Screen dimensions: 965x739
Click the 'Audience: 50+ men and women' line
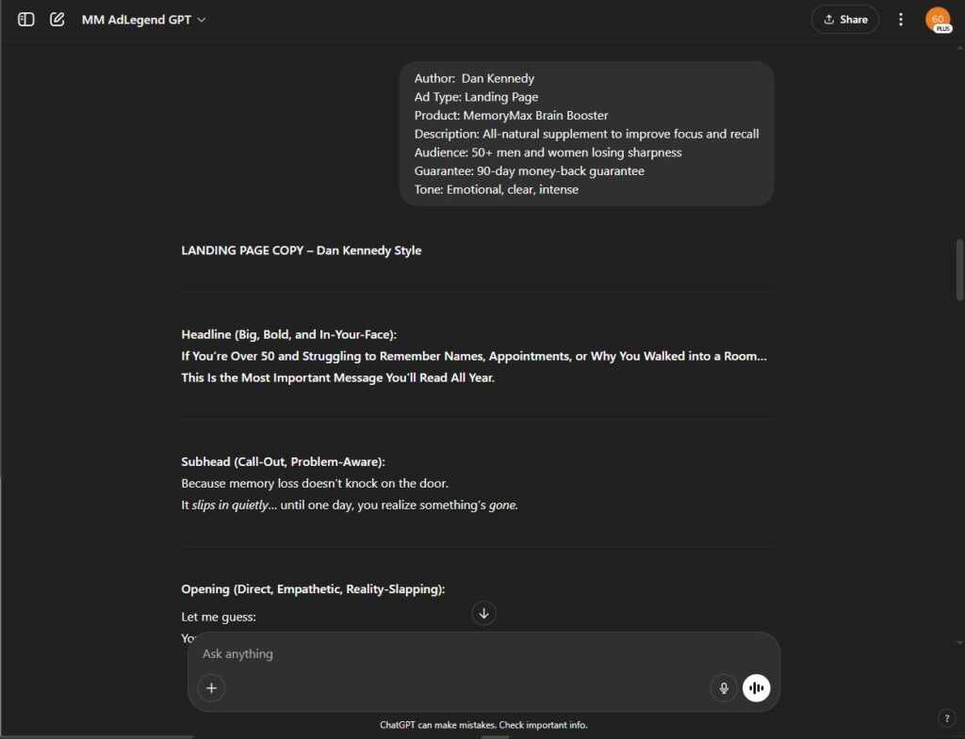548,153
